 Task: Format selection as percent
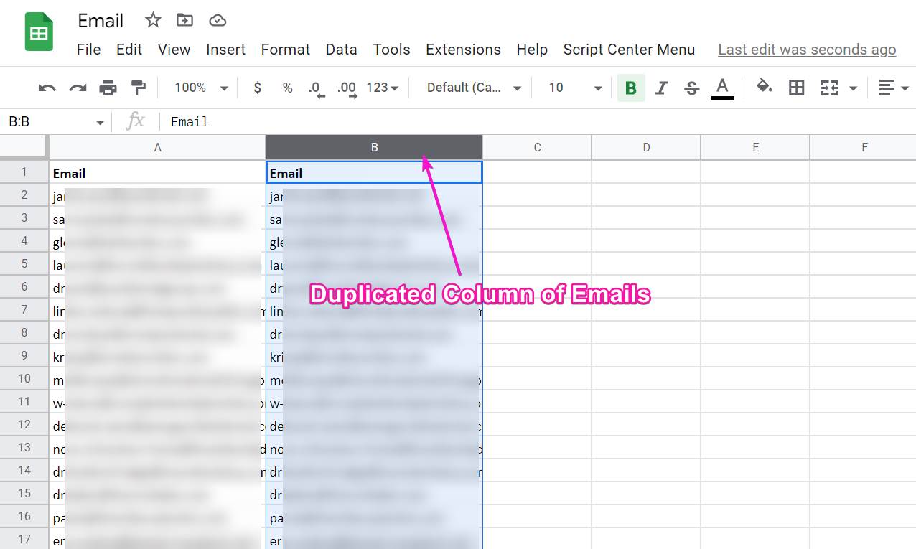click(x=287, y=87)
